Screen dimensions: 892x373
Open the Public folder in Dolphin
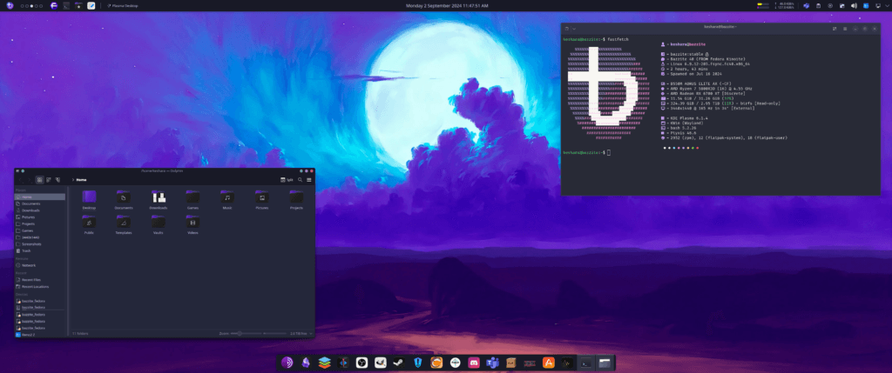click(x=89, y=225)
